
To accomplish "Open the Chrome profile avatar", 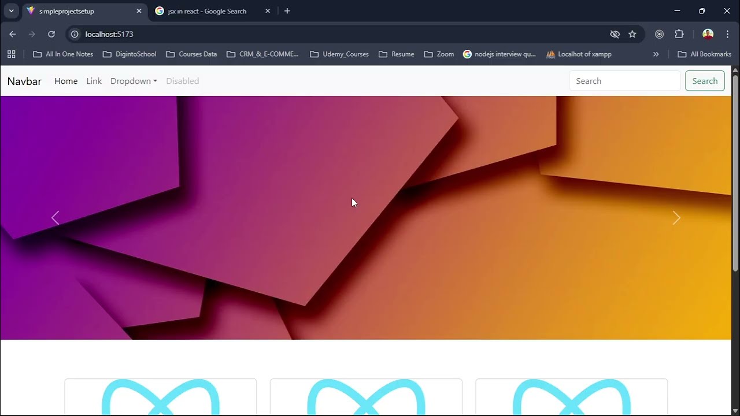I will 708,34.
